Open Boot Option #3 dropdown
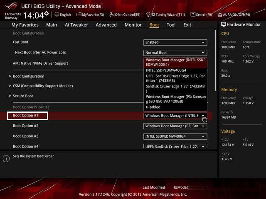This screenshot has width=266, height=199. click(x=175, y=136)
